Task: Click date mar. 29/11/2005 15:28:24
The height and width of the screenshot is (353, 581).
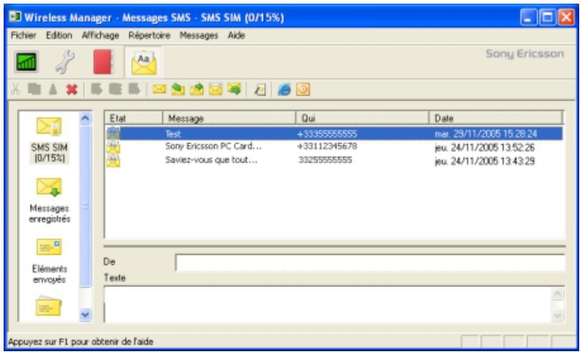Action: 486,133
